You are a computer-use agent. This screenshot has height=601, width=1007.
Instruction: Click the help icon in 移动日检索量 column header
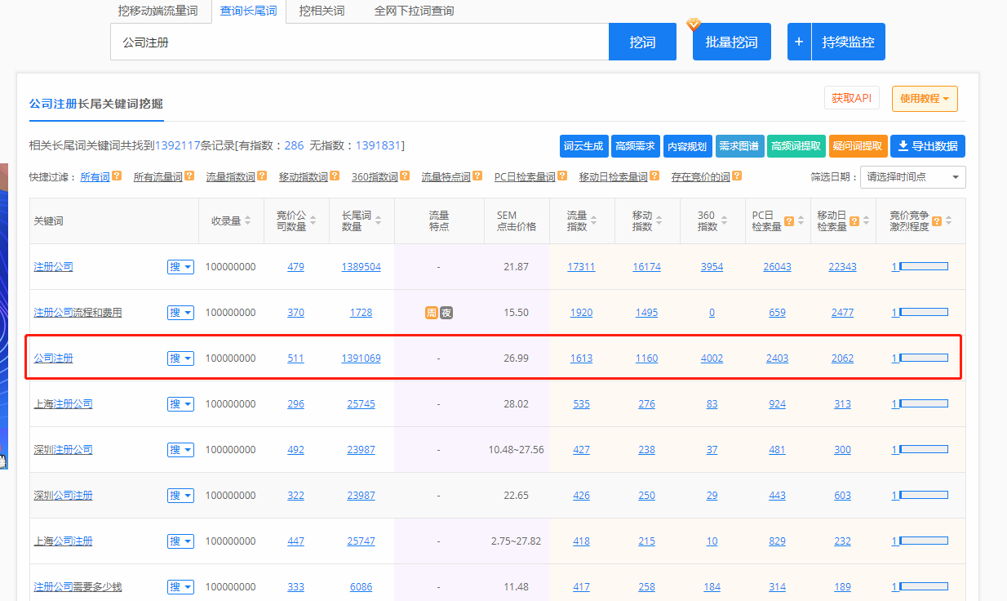pyautogui.click(x=854, y=220)
